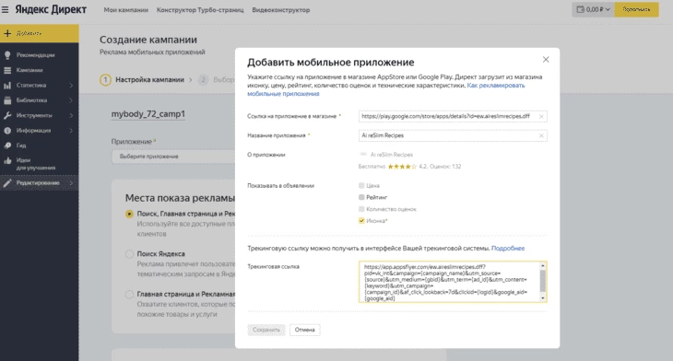Open the Информация info icon

tap(7, 131)
